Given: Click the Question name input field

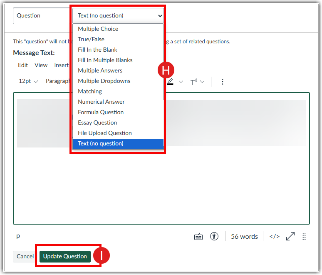Looking at the screenshot, I should [40, 16].
